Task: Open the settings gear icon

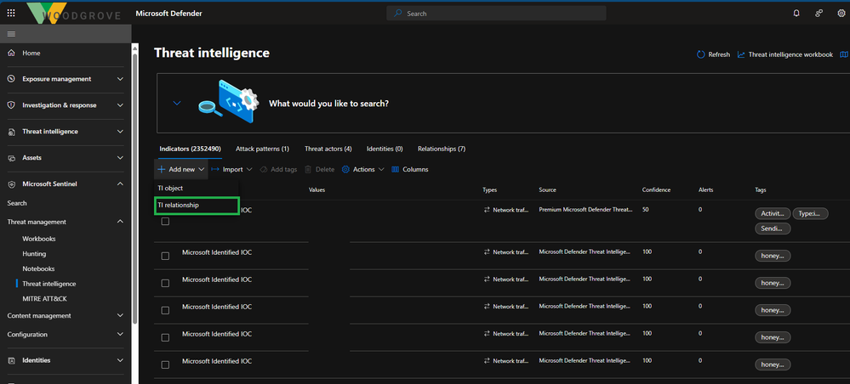Action: coord(841,14)
